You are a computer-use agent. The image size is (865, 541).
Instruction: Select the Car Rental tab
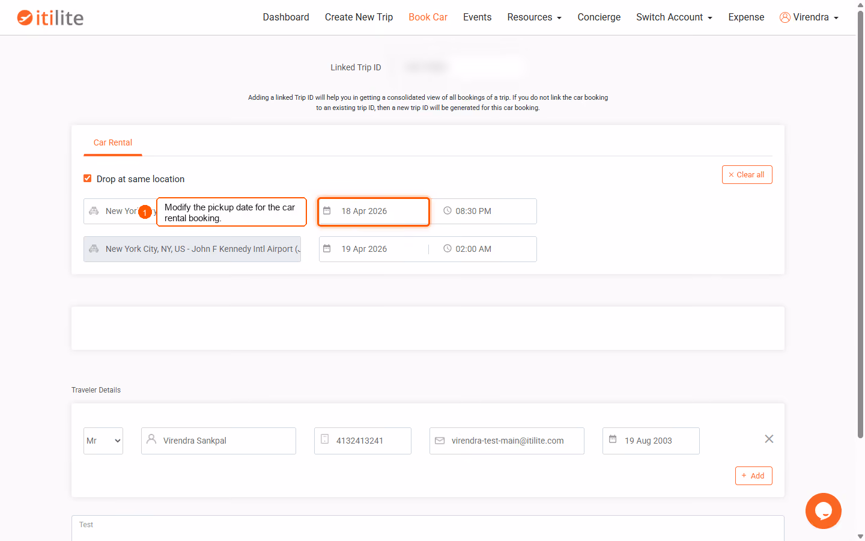113,143
